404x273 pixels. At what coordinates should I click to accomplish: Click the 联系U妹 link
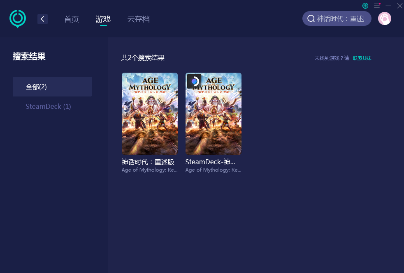click(x=362, y=58)
